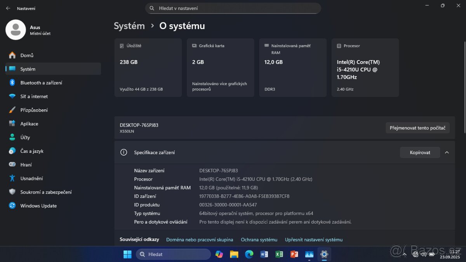Check battery status in the system tray

tap(432, 254)
